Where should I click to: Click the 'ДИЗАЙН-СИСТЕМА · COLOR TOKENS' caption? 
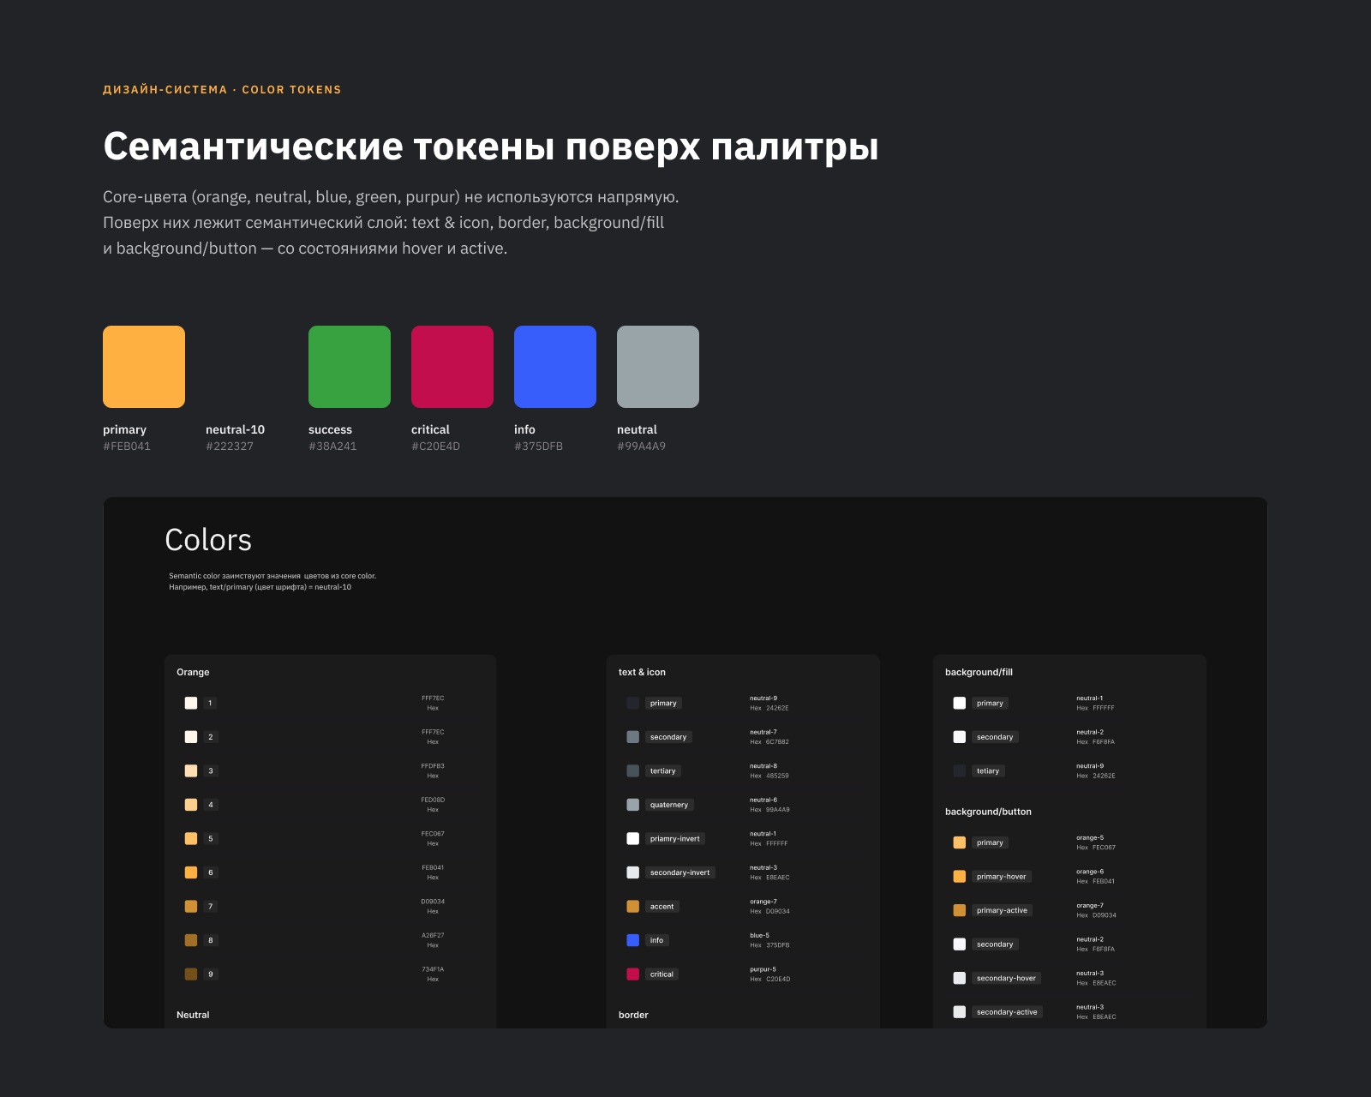(222, 89)
